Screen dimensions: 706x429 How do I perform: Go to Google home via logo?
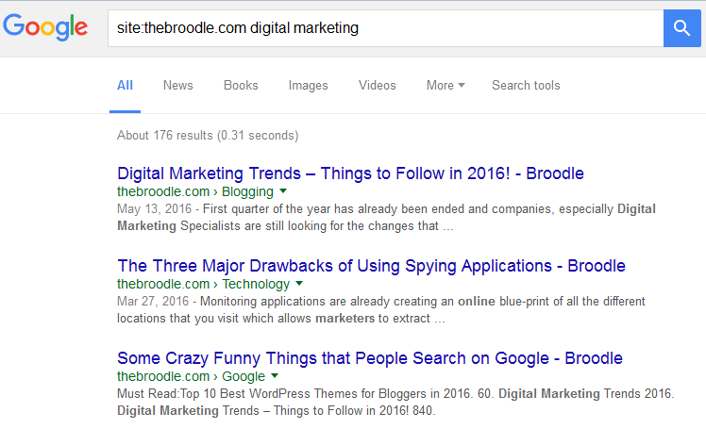click(x=45, y=26)
